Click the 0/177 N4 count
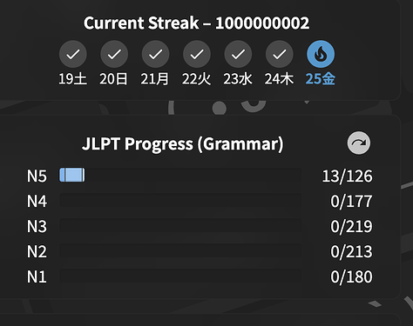 351,201
